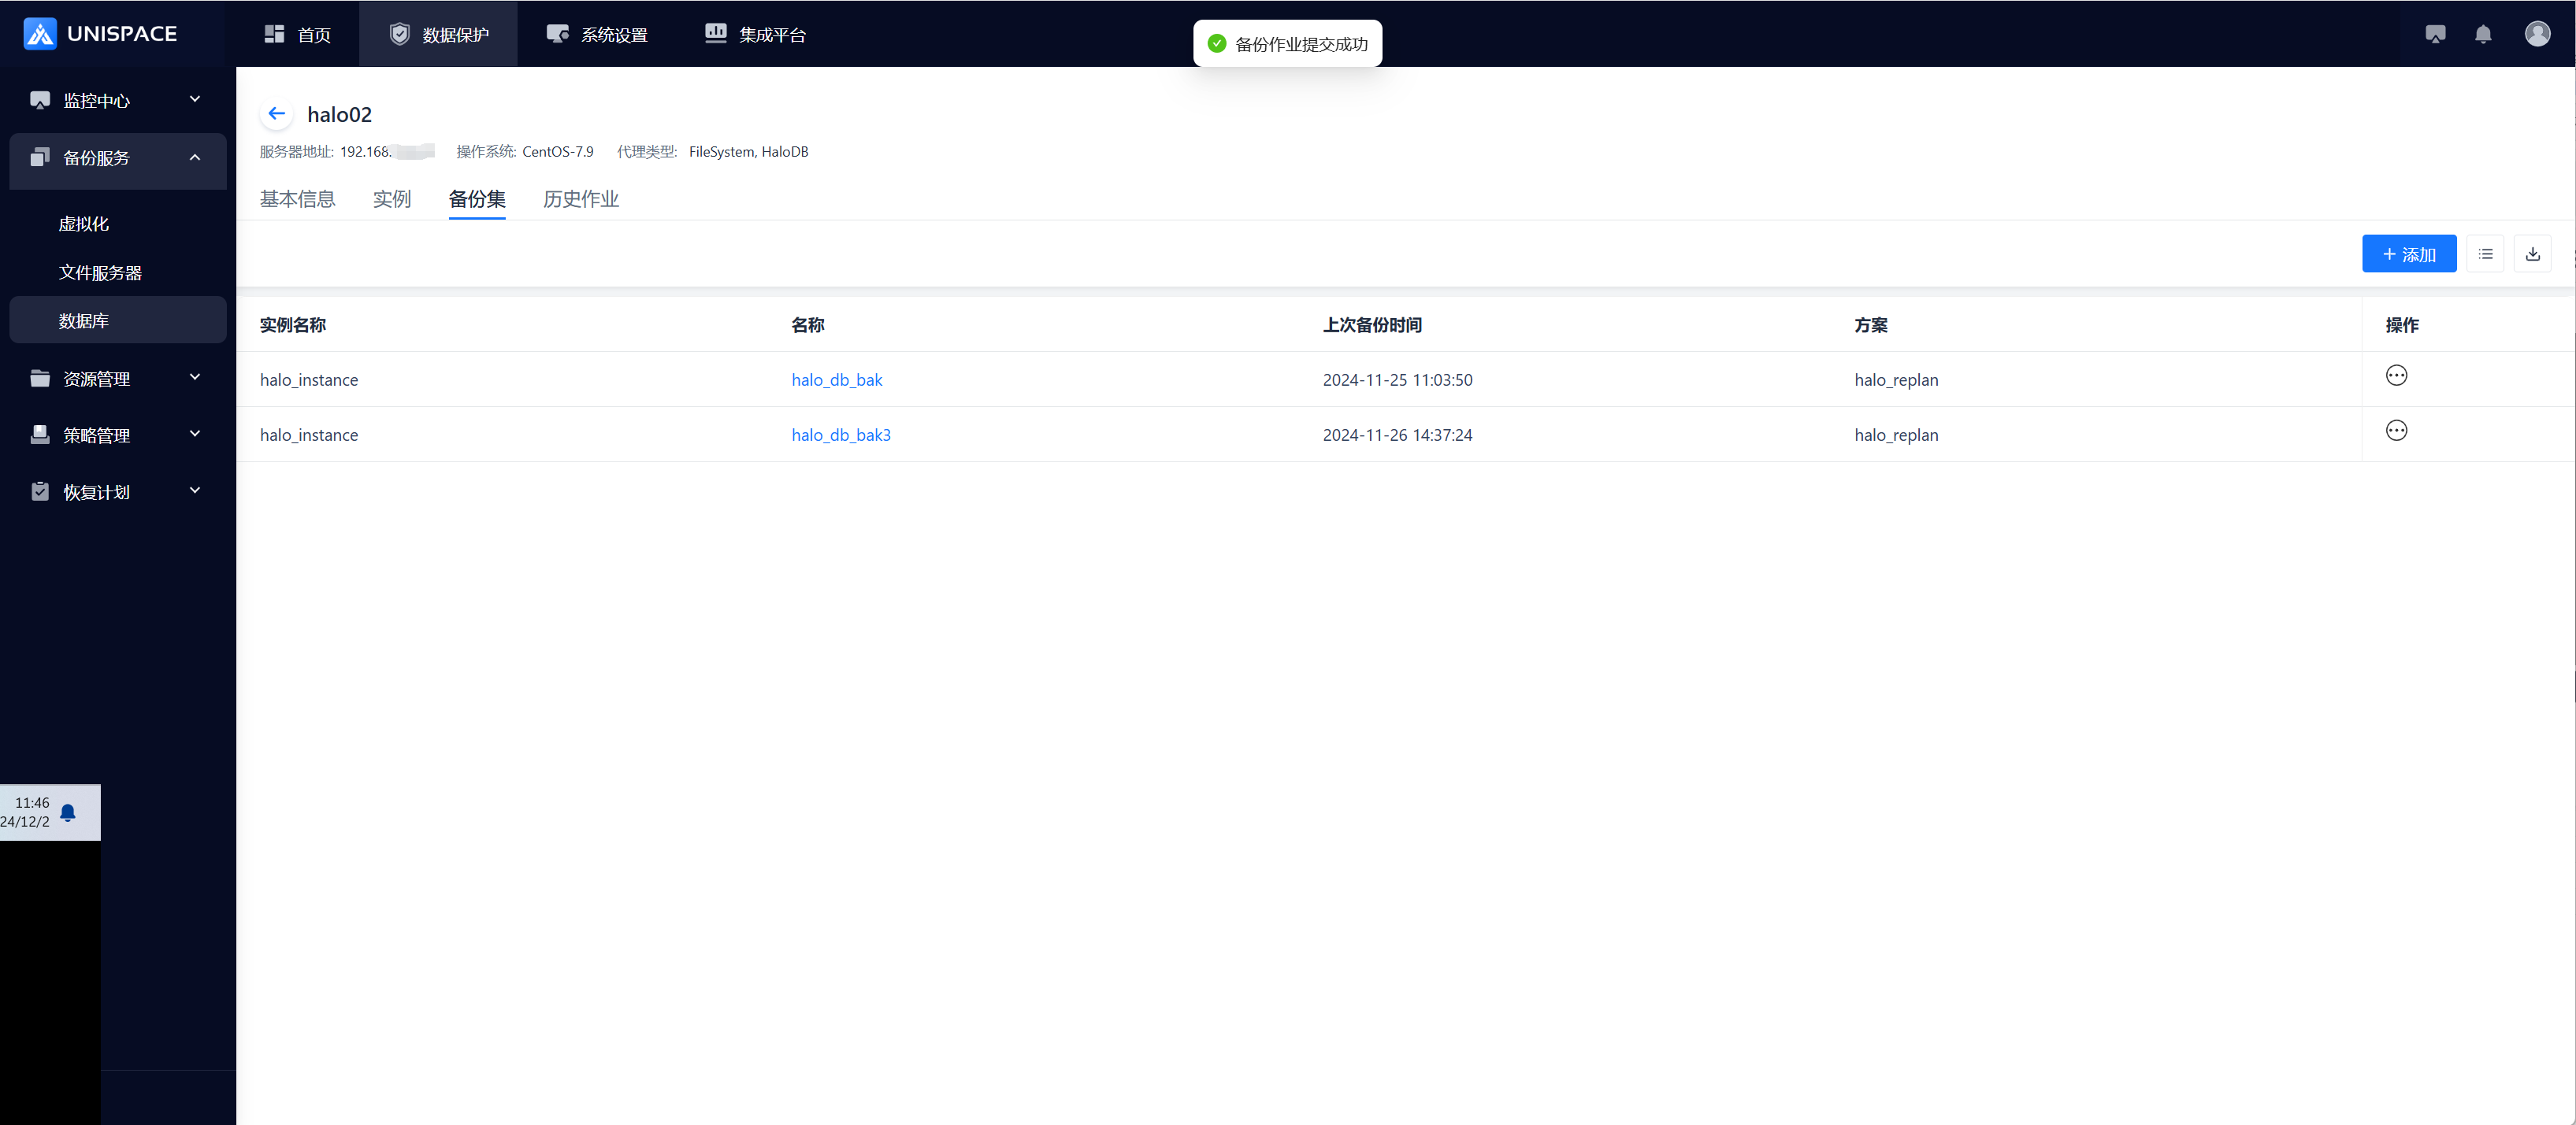Collapse the 备份服务 sidebar section

[117, 158]
